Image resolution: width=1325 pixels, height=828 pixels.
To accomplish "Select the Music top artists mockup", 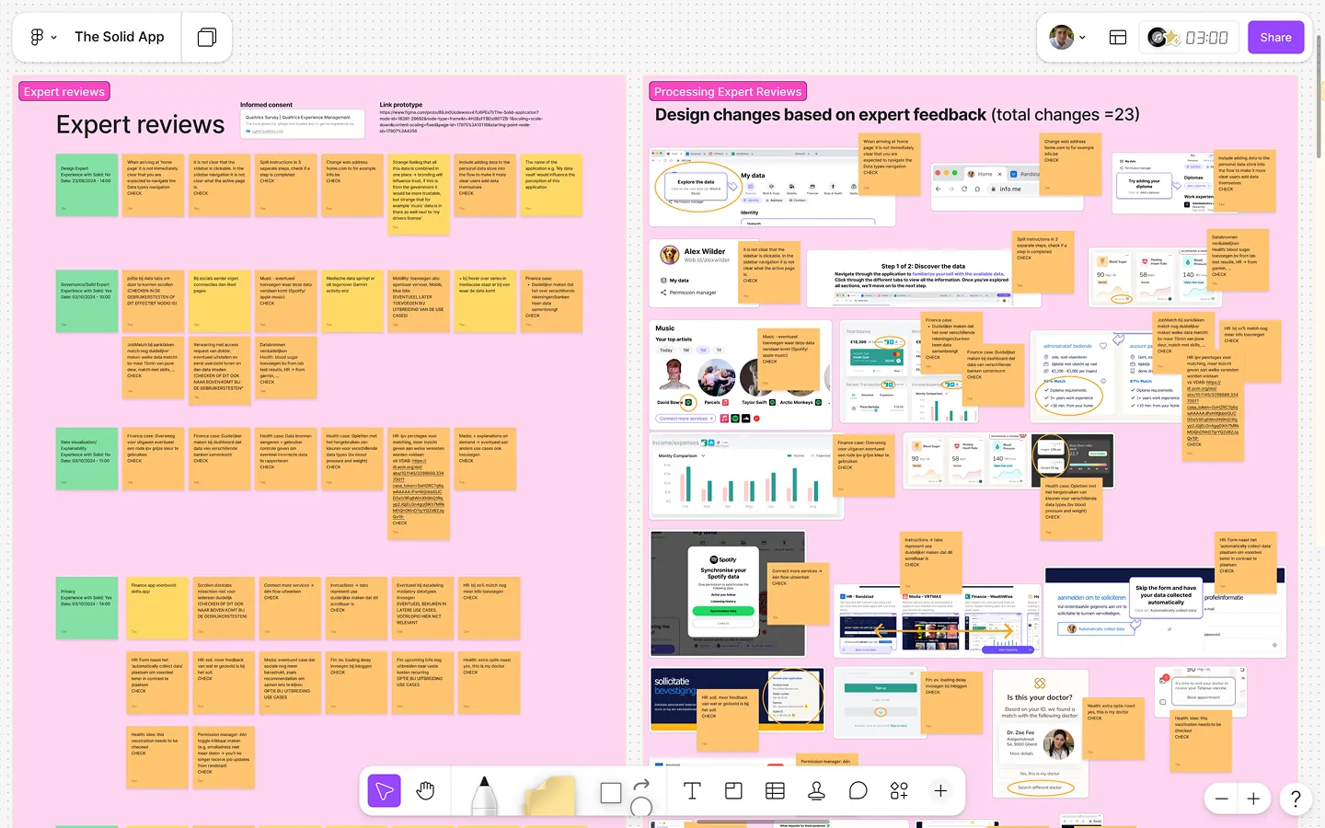I will click(741, 374).
